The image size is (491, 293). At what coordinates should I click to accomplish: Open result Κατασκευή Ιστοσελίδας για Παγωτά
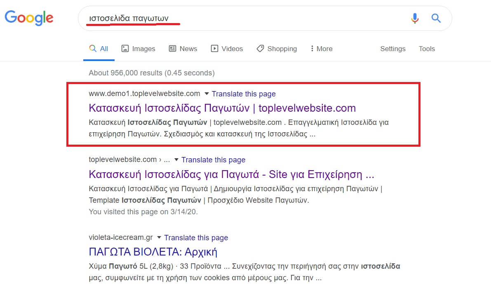[231, 174]
